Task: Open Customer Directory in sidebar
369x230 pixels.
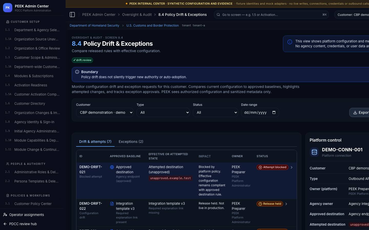Action: 33,103
